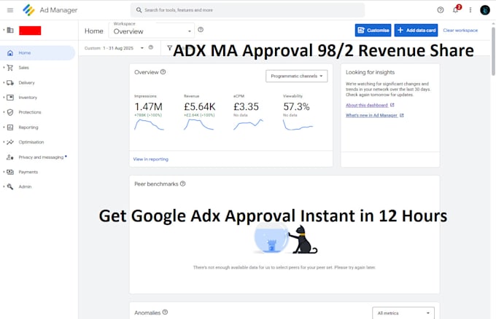496x319 pixels.
Task: Click Overview card help icon
Action: (x=163, y=72)
